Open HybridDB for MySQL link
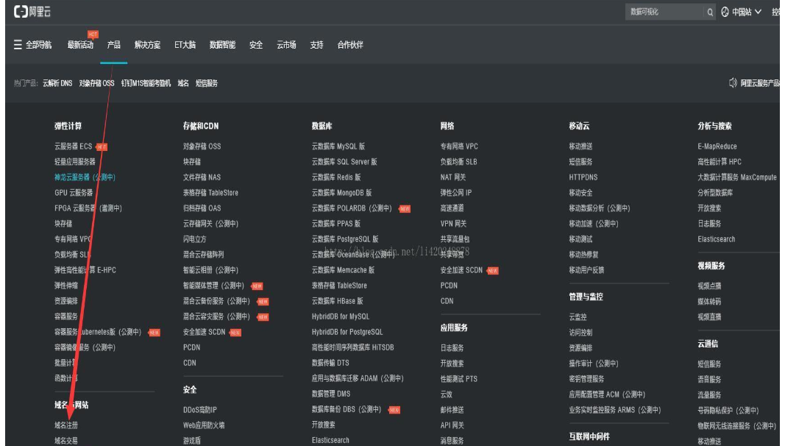785x446 pixels. 341,316
